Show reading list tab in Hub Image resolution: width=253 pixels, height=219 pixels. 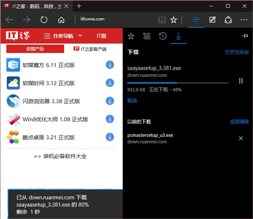tap(147, 36)
